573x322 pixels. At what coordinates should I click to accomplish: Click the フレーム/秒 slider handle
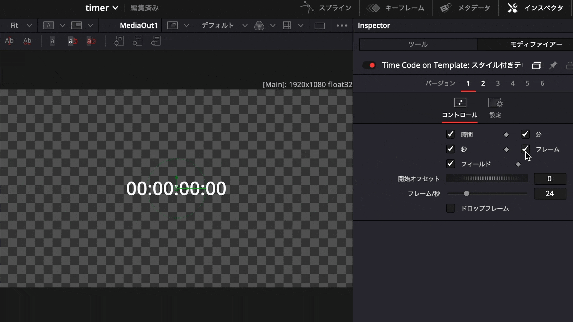point(466,193)
